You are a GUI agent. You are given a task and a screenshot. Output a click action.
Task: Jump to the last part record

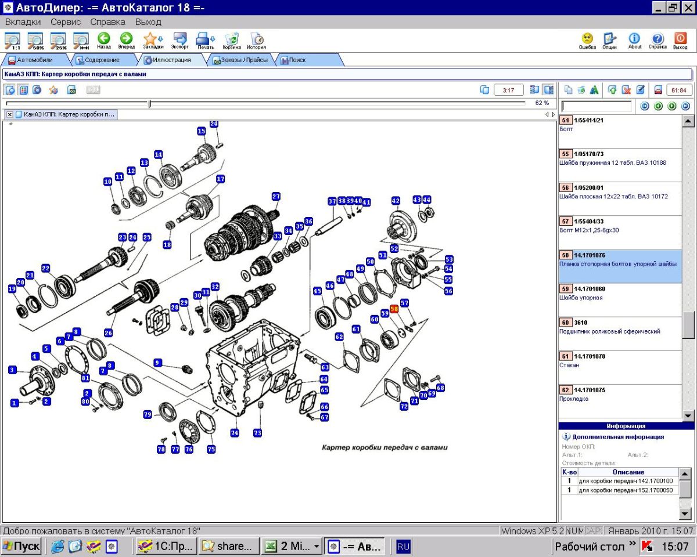pos(685,106)
